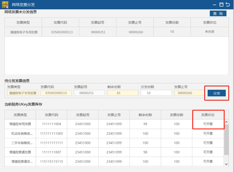
Task: Click the 发票代码 field showing 035002000113
Action: (x=56, y=93)
